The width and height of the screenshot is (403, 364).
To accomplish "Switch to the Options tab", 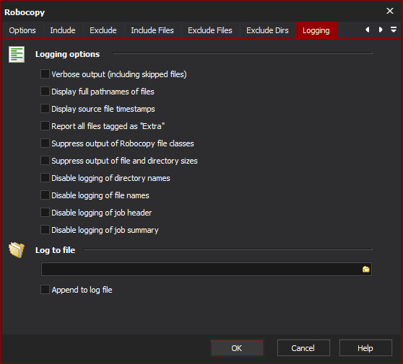I will (22, 30).
